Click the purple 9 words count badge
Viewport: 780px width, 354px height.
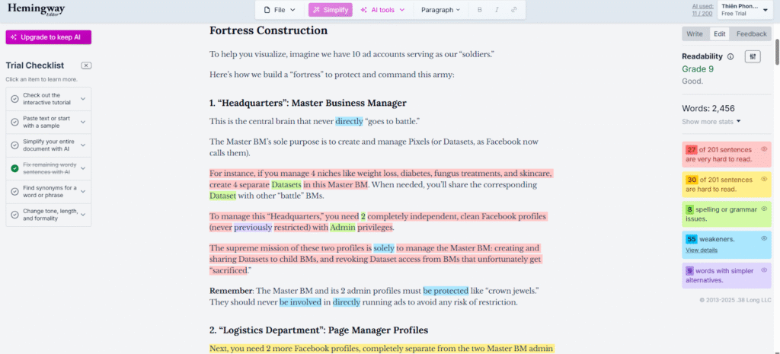tap(689, 271)
